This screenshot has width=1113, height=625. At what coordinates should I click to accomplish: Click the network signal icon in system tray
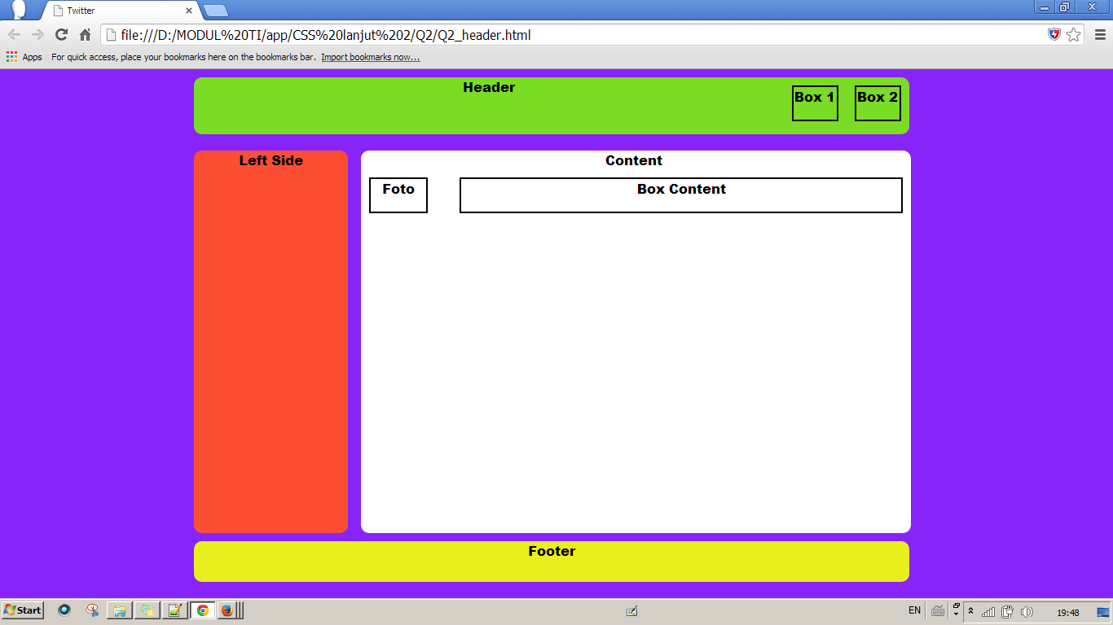point(988,610)
